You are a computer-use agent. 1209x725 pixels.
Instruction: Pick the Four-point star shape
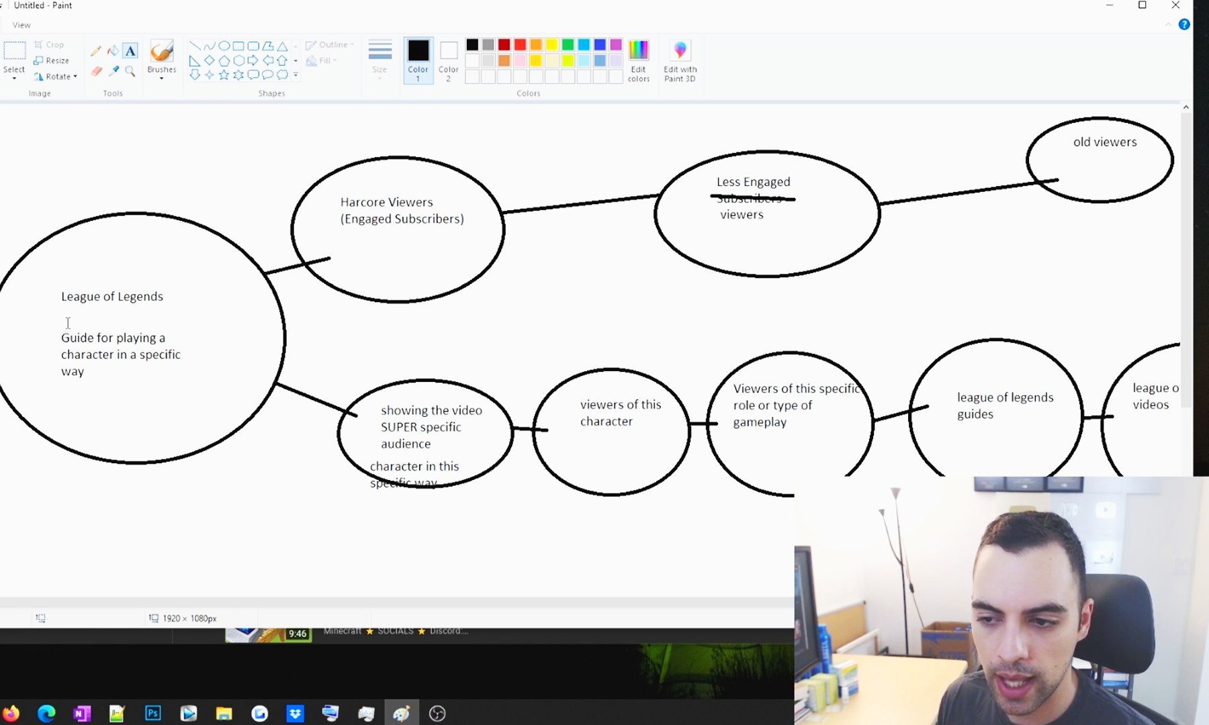[x=210, y=75]
